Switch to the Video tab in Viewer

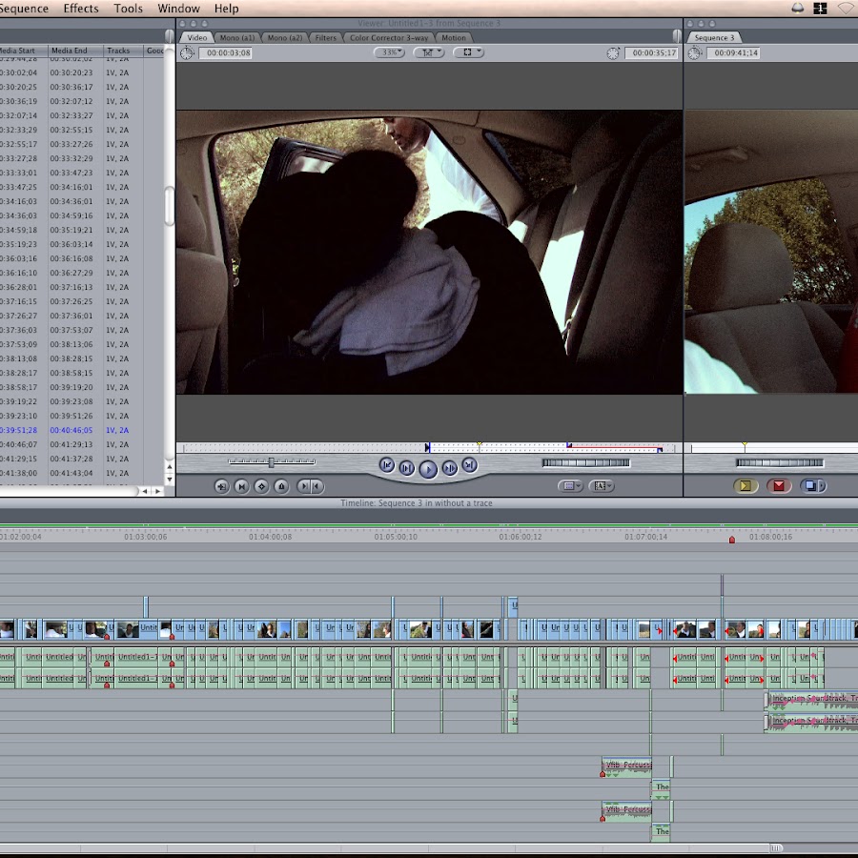coord(197,38)
